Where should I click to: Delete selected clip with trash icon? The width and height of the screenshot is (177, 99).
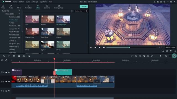14,56
